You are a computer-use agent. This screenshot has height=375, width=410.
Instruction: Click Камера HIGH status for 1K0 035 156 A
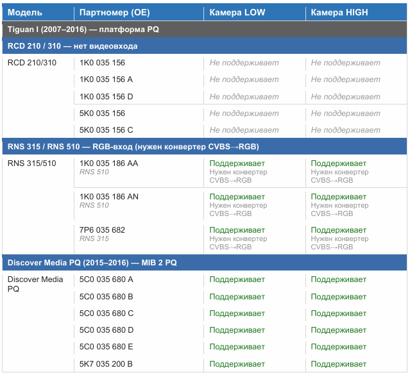345,79
